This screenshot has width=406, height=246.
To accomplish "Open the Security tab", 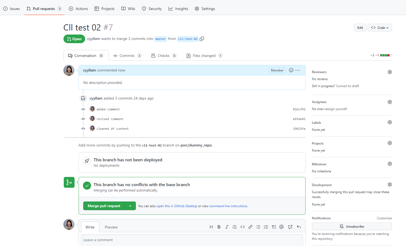I will pyautogui.click(x=152, y=9).
